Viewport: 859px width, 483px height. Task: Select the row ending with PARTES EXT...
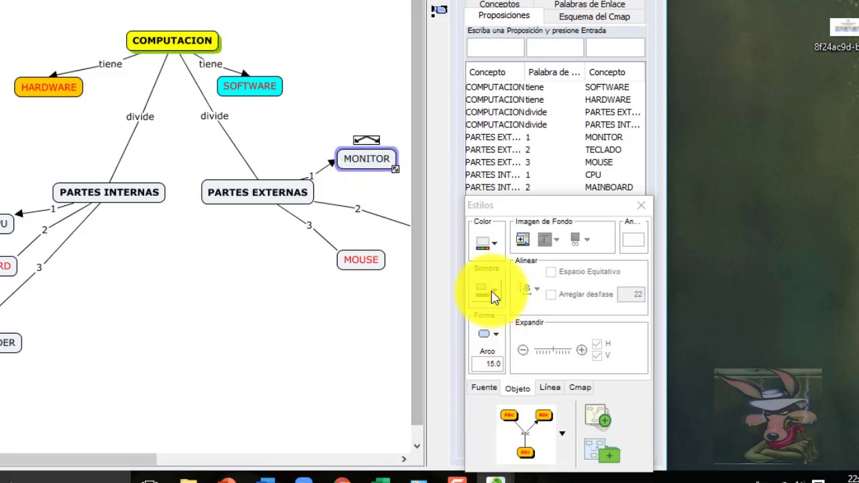[555, 112]
